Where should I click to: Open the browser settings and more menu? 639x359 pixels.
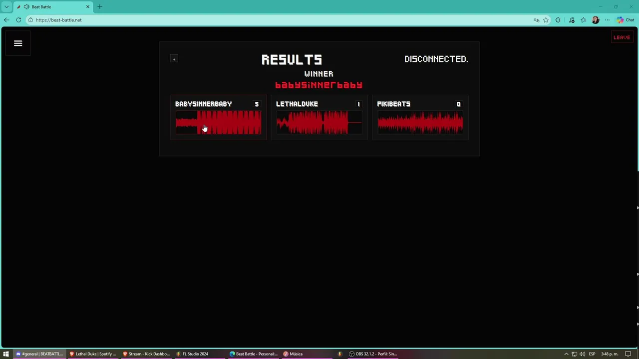click(x=607, y=20)
